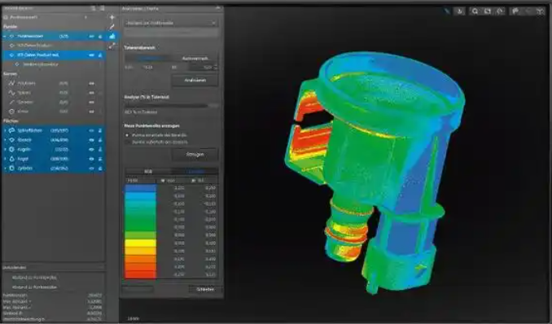Expand the Splineflächen tree node
Viewport: 552px width, 324px height.
click(5, 130)
